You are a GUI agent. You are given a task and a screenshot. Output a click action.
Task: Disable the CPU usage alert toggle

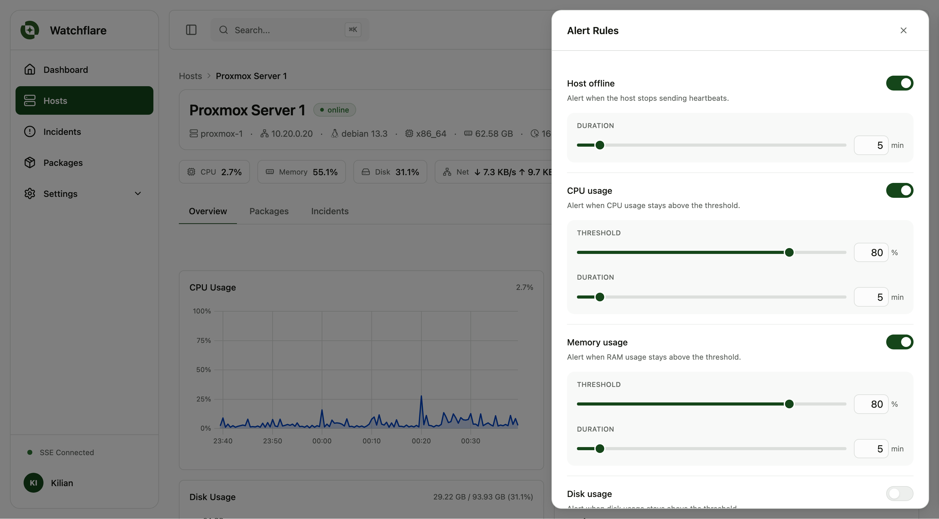pyautogui.click(x=900, y=190)
